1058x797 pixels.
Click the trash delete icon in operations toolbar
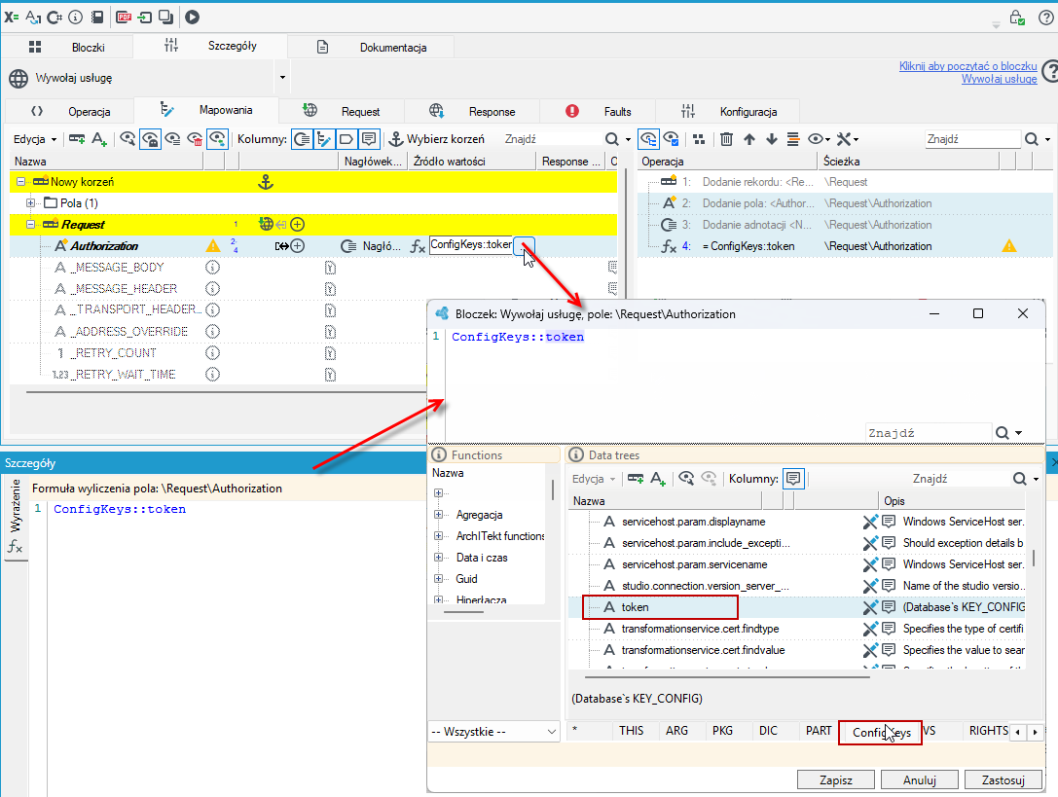(x=727, y=139)
